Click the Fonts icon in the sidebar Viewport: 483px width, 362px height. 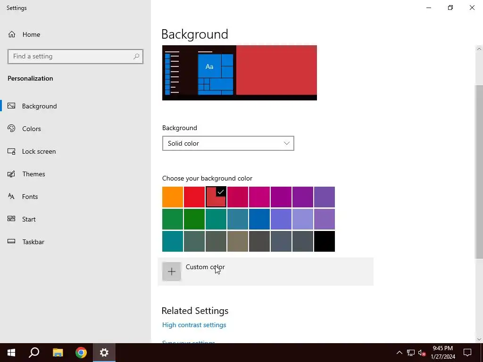[x=11, y=197]
